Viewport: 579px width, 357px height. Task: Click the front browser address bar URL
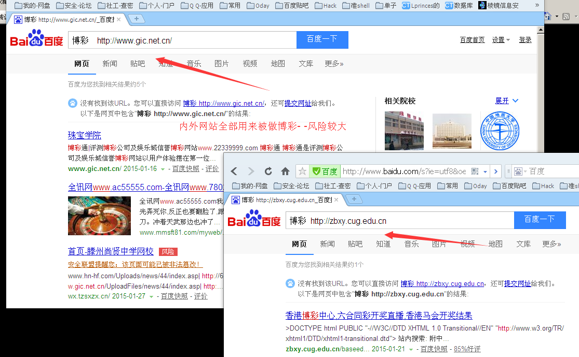405,172
